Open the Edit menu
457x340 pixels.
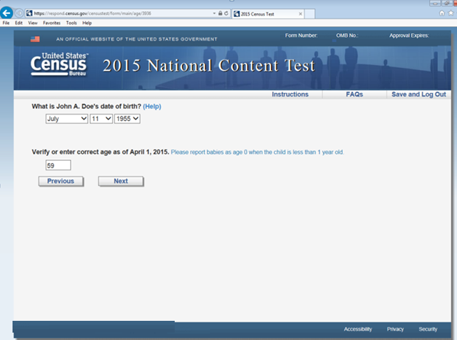[18, 23]
